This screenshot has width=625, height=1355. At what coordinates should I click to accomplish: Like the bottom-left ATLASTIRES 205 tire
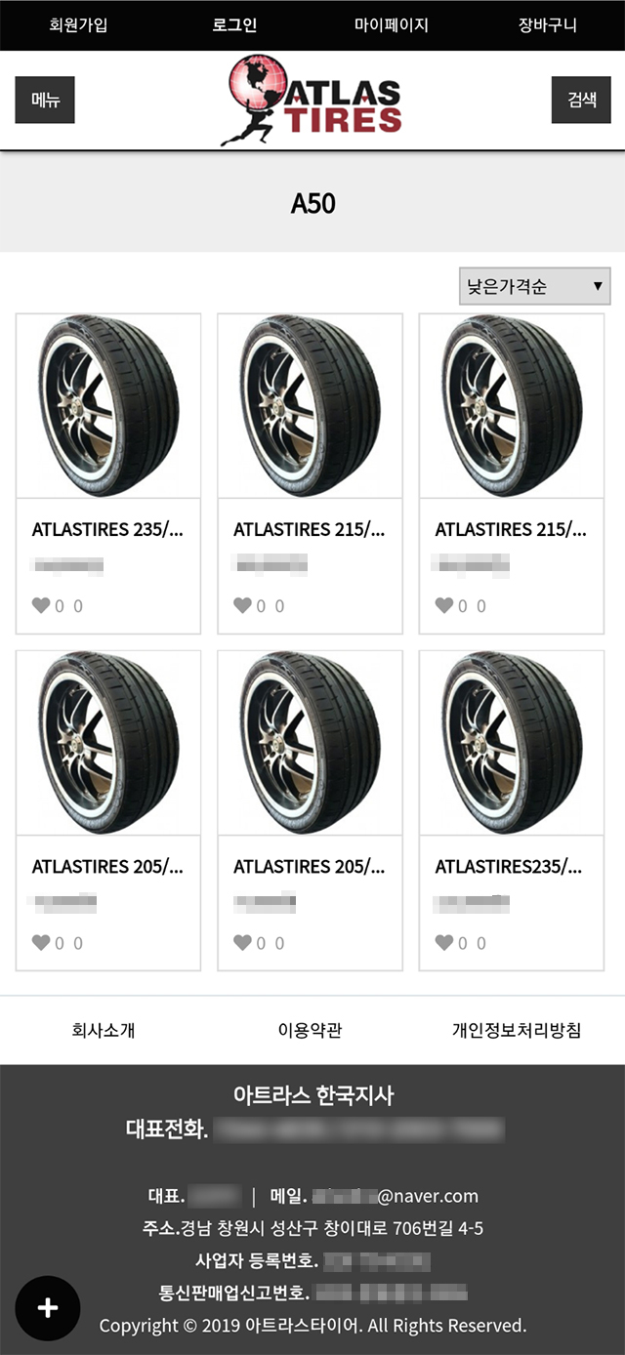point(41,942)
